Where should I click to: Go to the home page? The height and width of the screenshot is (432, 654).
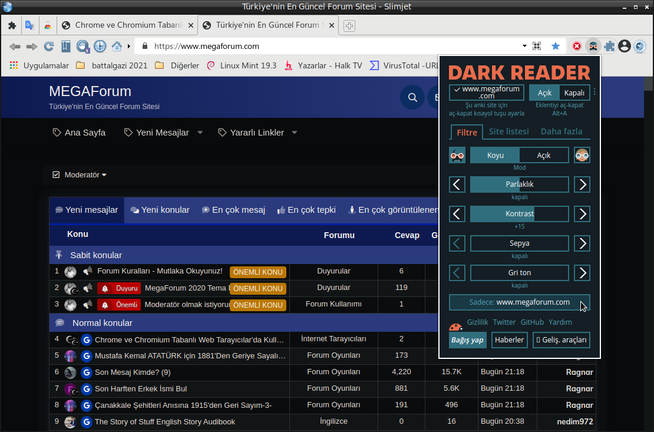point(117,46)
